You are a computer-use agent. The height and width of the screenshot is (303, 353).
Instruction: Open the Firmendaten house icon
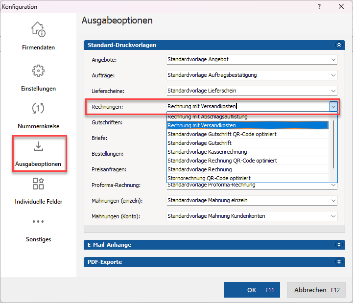(38, 29)
